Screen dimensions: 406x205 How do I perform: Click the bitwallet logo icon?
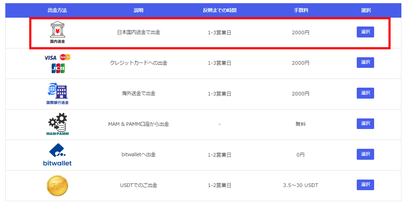tap(57, 155)
